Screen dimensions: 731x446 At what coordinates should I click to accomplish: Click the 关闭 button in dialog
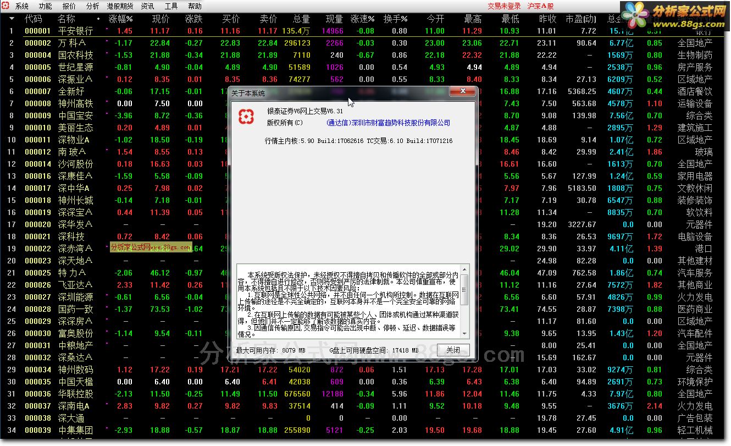click(x=453, y=350)
